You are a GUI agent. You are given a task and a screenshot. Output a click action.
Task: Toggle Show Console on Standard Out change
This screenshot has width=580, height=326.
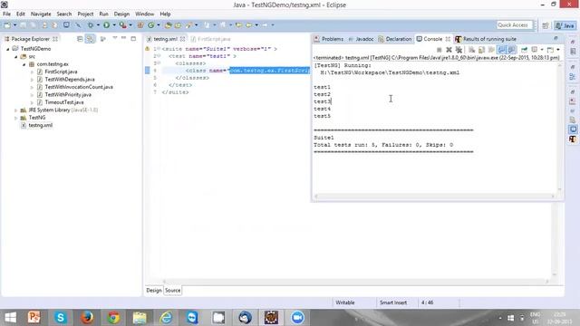(501, 50)
